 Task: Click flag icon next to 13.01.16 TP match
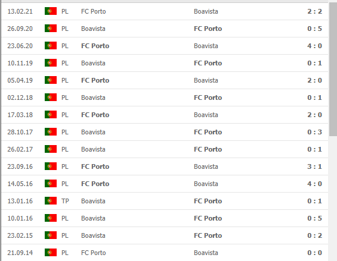pos(51,201)
